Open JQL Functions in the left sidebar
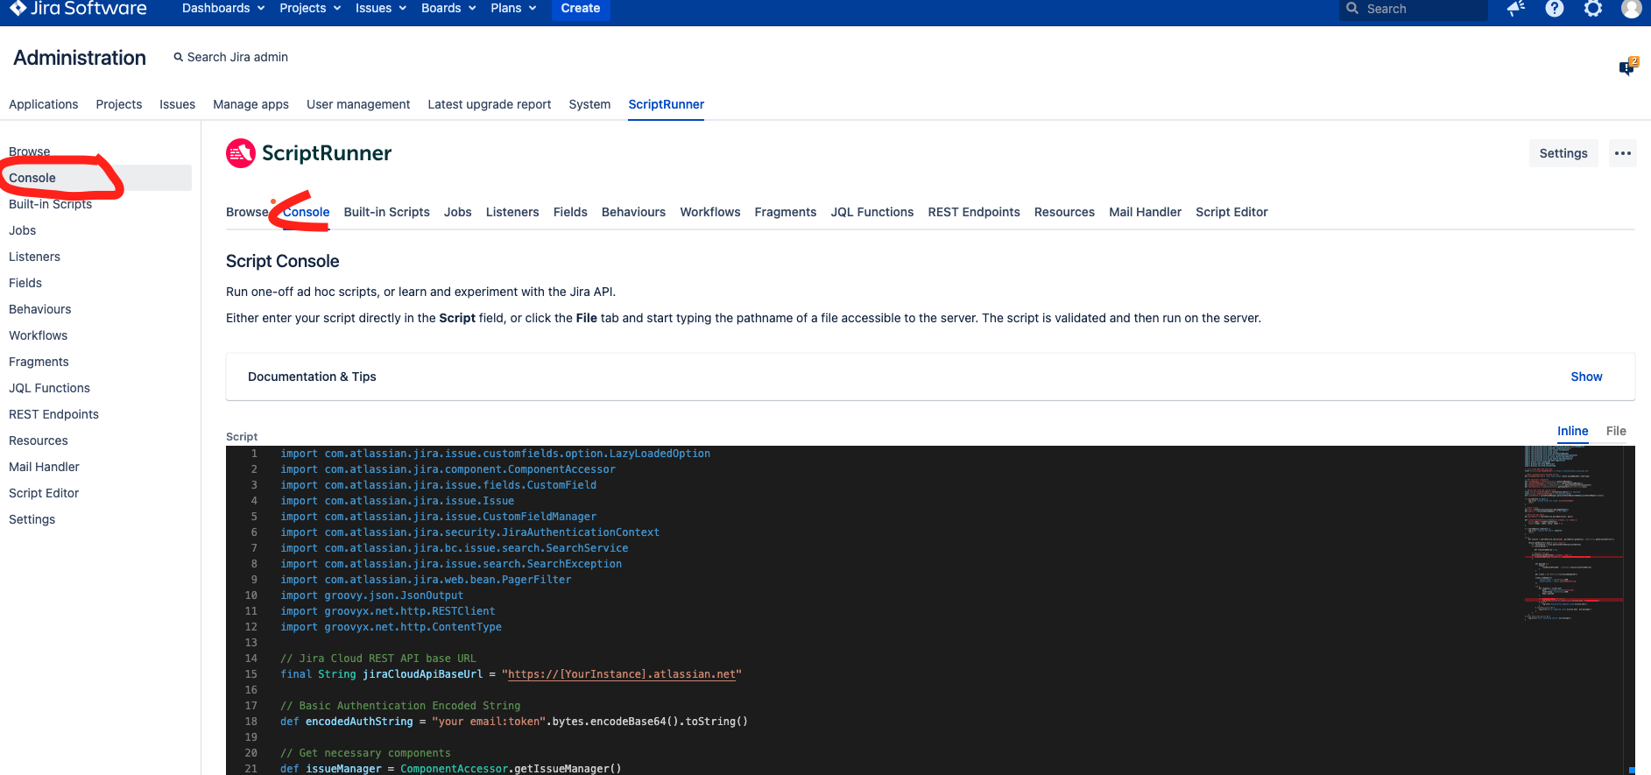This screenshot has height=775, width=1651. click(50, 388)
